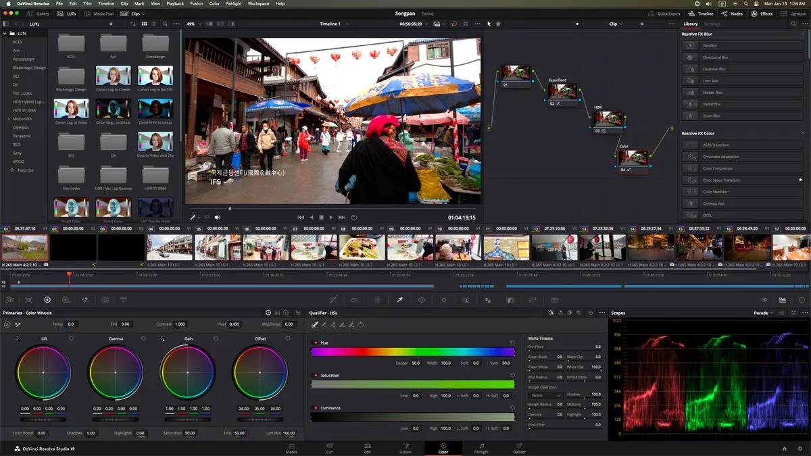
Task: Expand the MotionVFX LUT folder
Action: (x=7, y=118)
